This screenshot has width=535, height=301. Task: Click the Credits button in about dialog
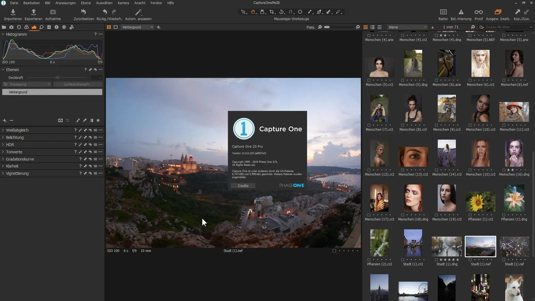[243, 186]
